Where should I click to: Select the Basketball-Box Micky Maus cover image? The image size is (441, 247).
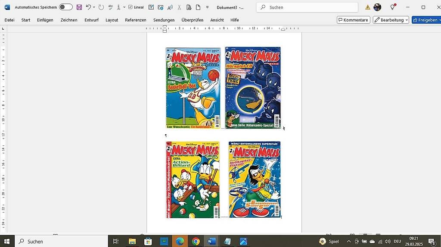(193, 88)
